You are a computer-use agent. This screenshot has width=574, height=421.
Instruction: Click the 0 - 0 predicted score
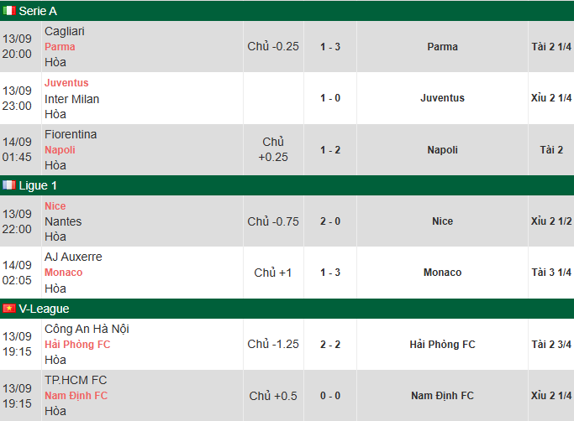click(x=330, y=396)
